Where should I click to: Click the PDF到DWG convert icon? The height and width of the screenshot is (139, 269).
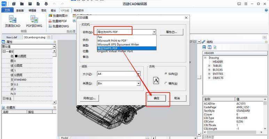coord(34,19)
